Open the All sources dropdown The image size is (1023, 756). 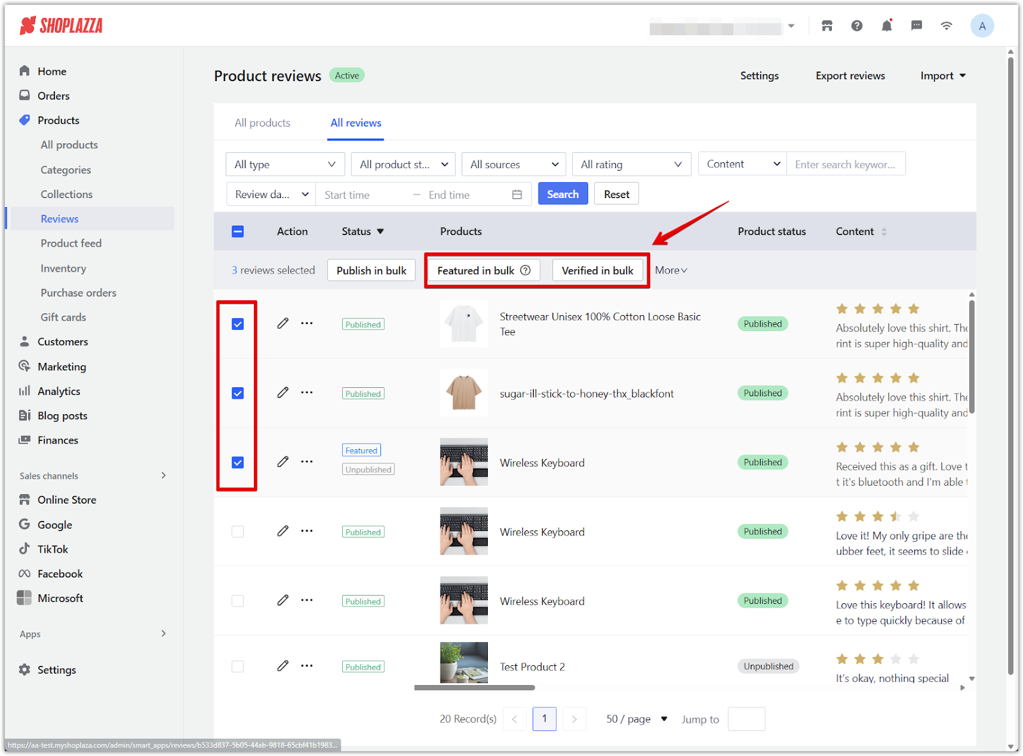coord(514,164)
